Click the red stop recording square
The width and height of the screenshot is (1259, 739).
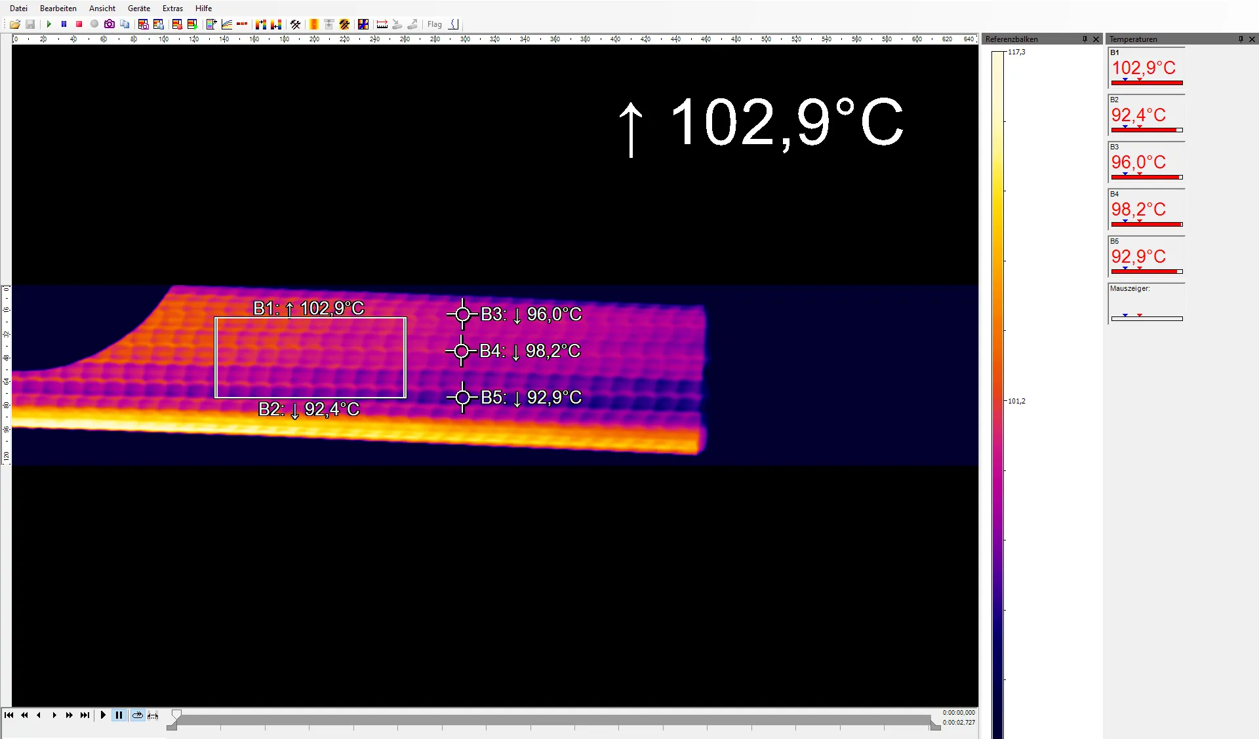click(79, 24)
